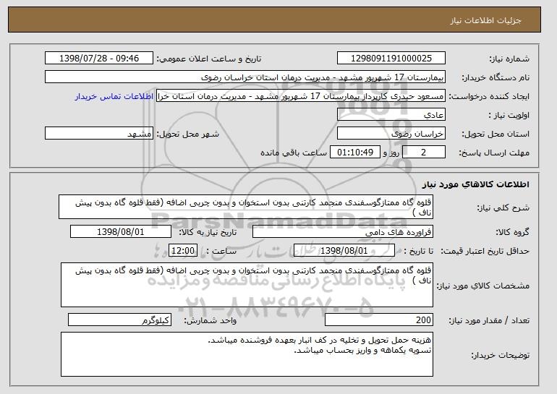The height and width of the screenshot is (394, 557).
Task: Click the days remaining field showing 2
Action: point(424,153)
